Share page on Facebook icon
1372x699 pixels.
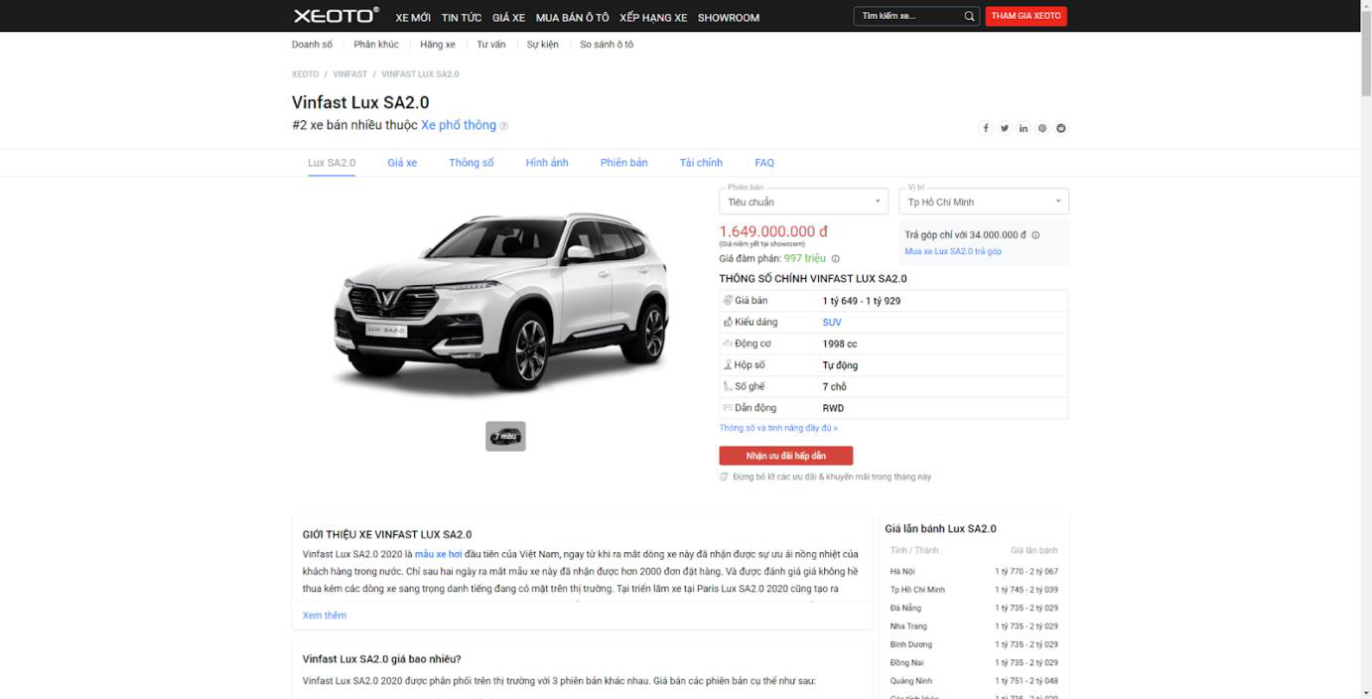coord(986,128)
